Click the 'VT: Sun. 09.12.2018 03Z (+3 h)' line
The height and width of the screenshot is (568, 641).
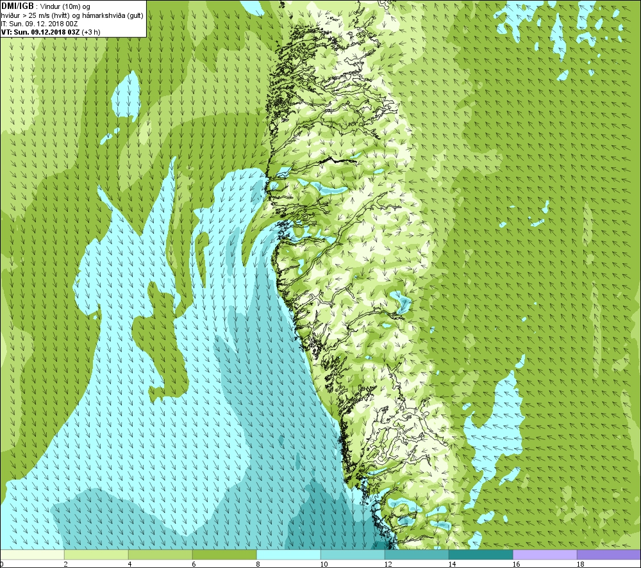51,32
